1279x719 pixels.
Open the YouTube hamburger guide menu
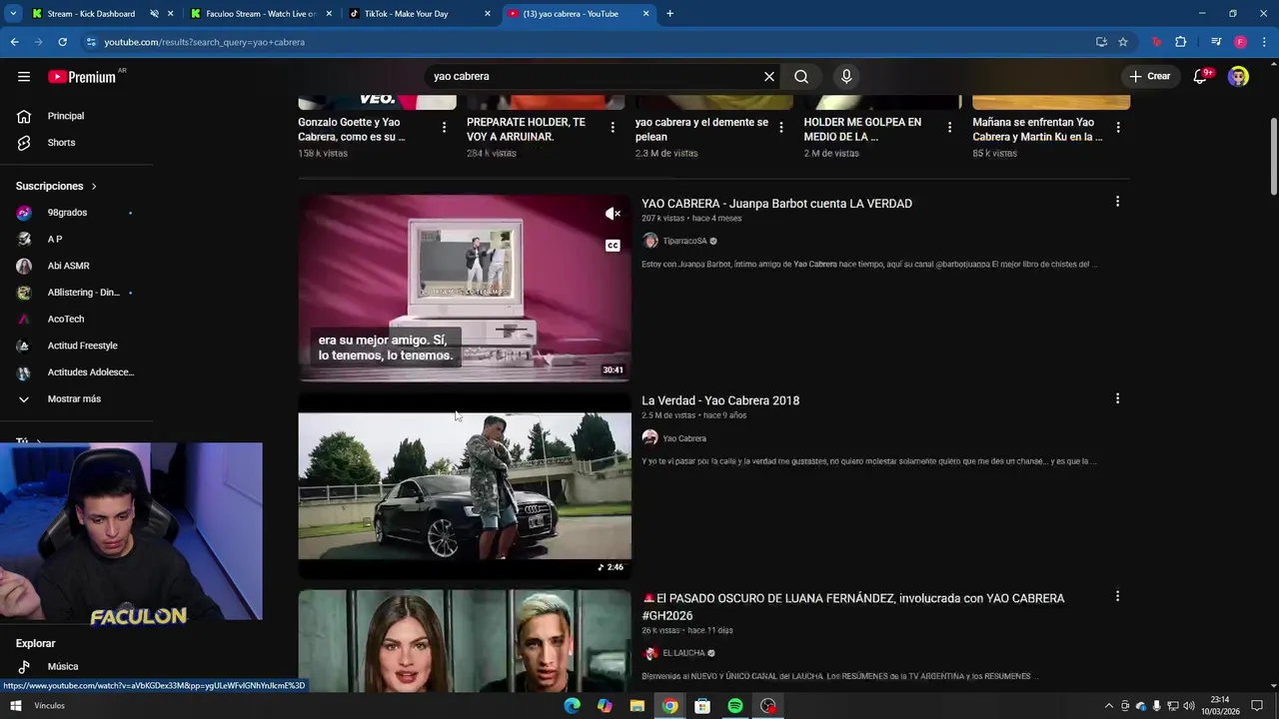coord(23,76)
